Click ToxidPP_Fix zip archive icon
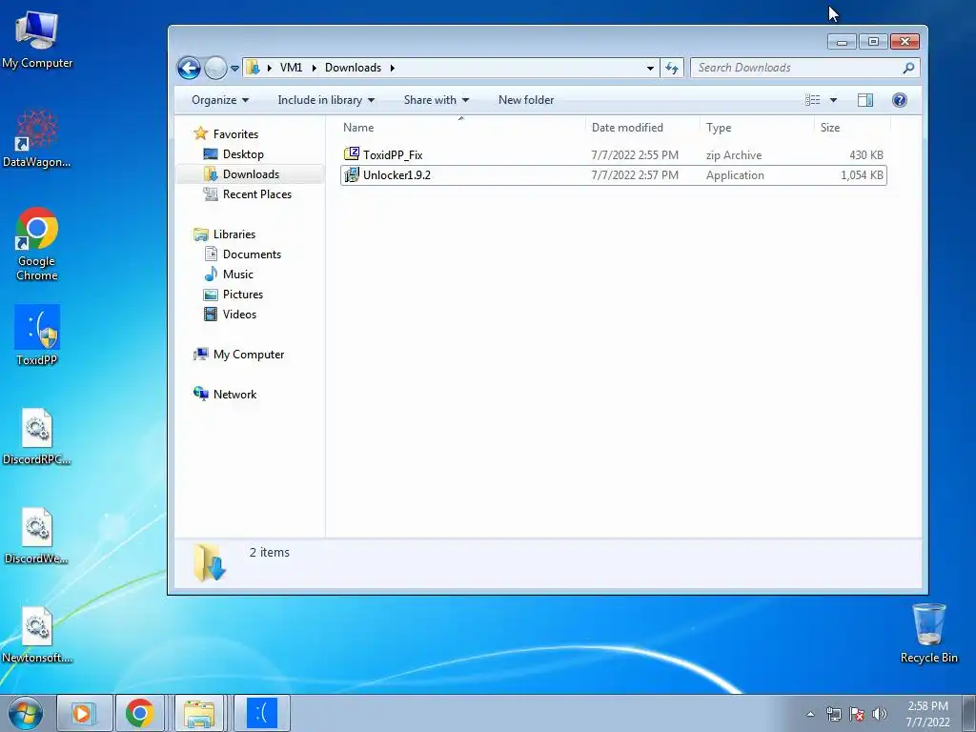This screenshot has height=732, width=976. pyautogui.click(x=352, y=154)
